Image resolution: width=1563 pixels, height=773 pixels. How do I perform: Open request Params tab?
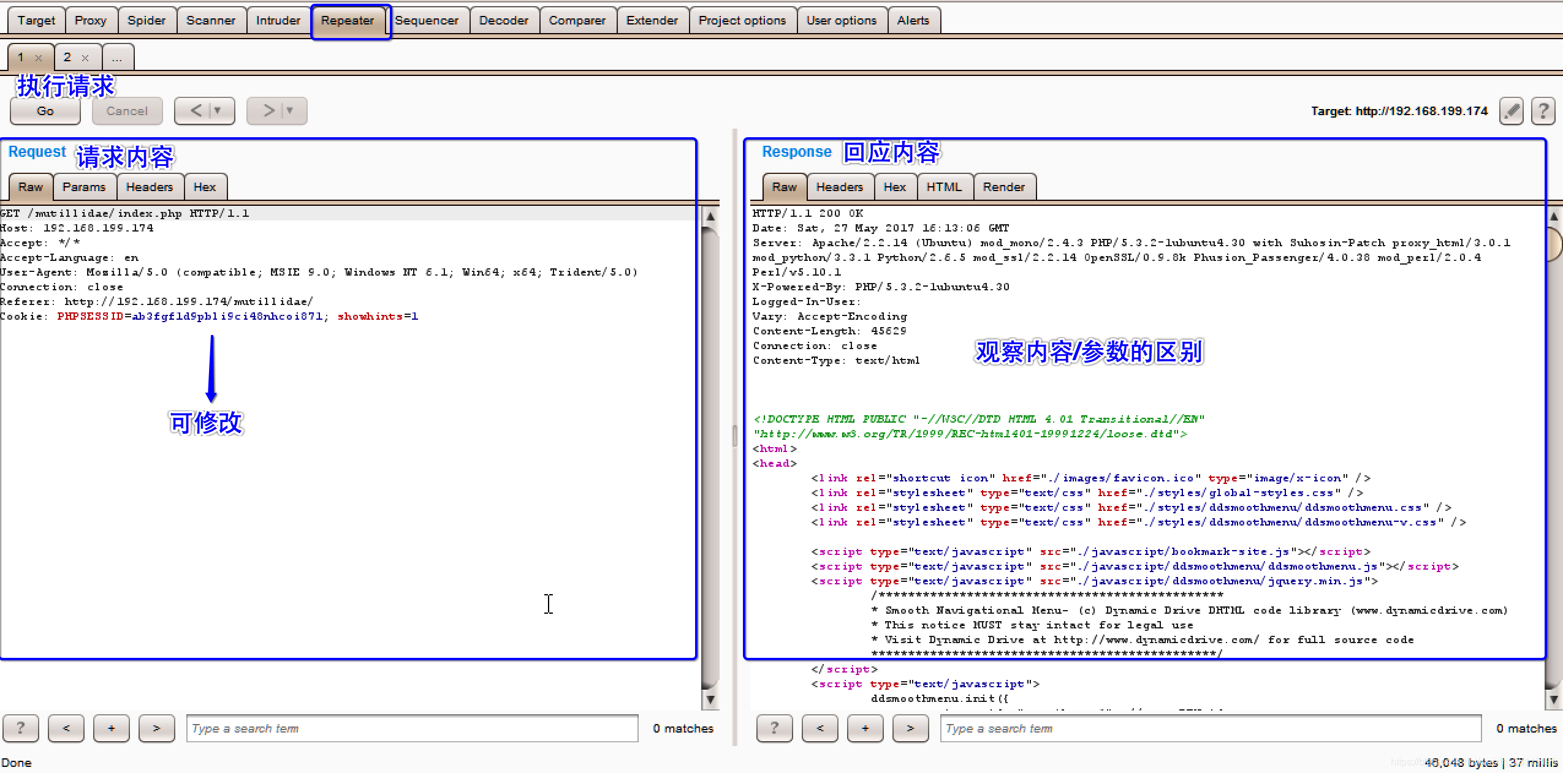click(x=84, y=187)
